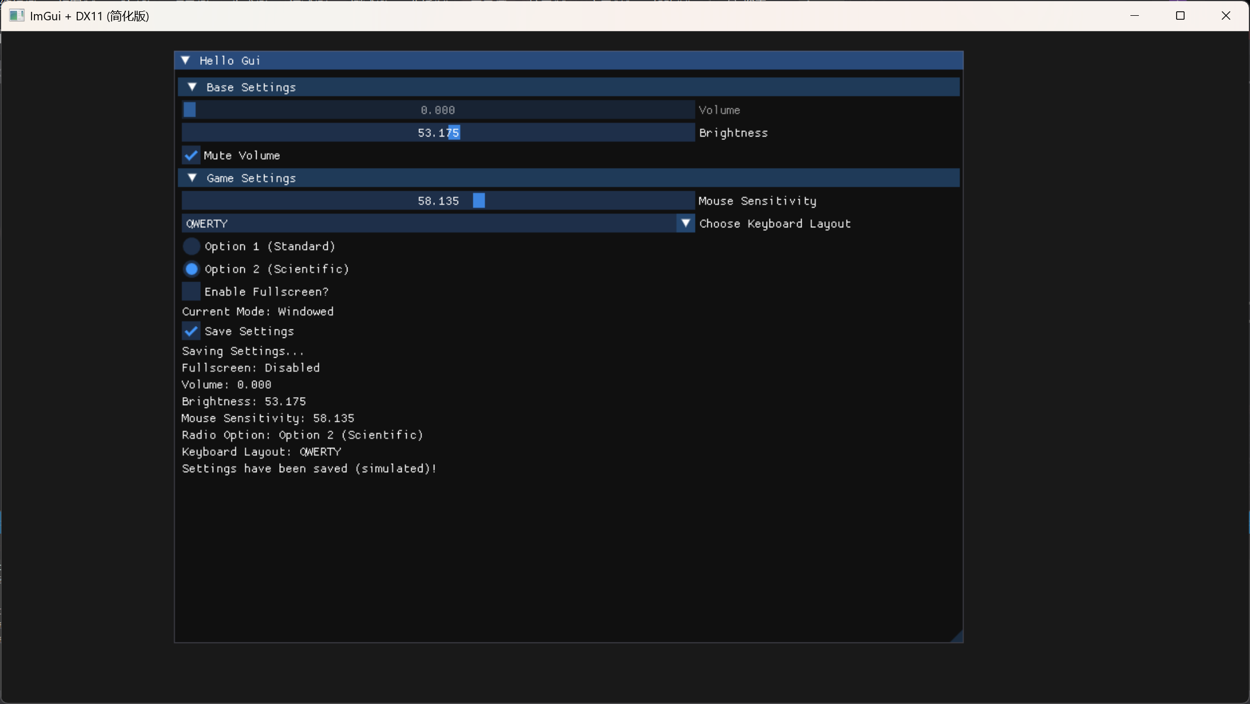The width and height of the screenshot is (1250, 704).
Task: Click the ImGui app icon in title bar
Action: pyautogui.click(x=16, y=15)
